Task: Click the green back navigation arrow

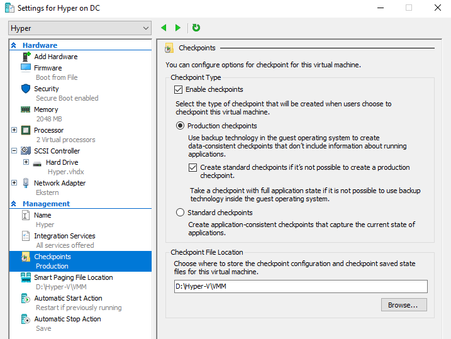Action: pyautogui.click(x=164, y=28)
